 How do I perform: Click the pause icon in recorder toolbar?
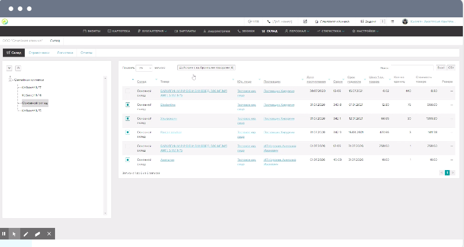[x=4, y=234]
